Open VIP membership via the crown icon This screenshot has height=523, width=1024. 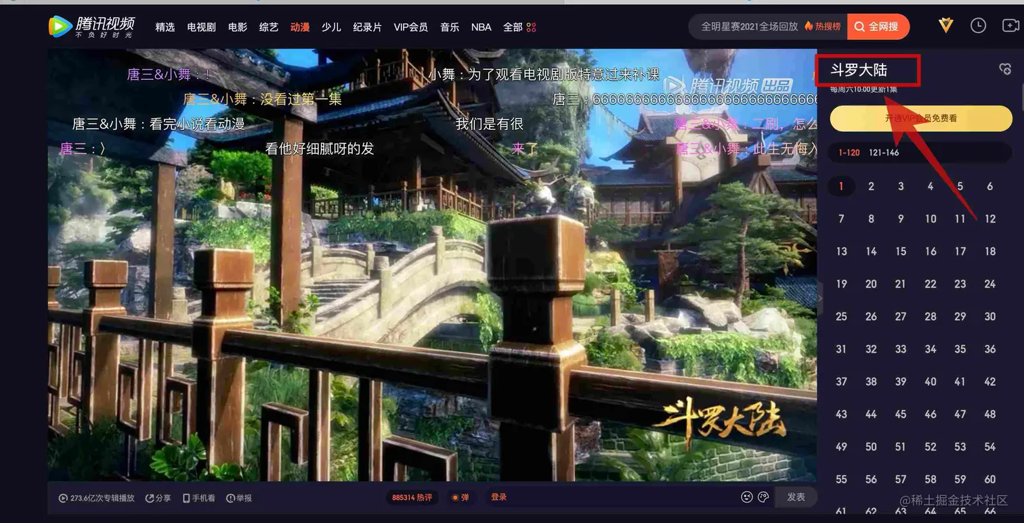(945, 26)
